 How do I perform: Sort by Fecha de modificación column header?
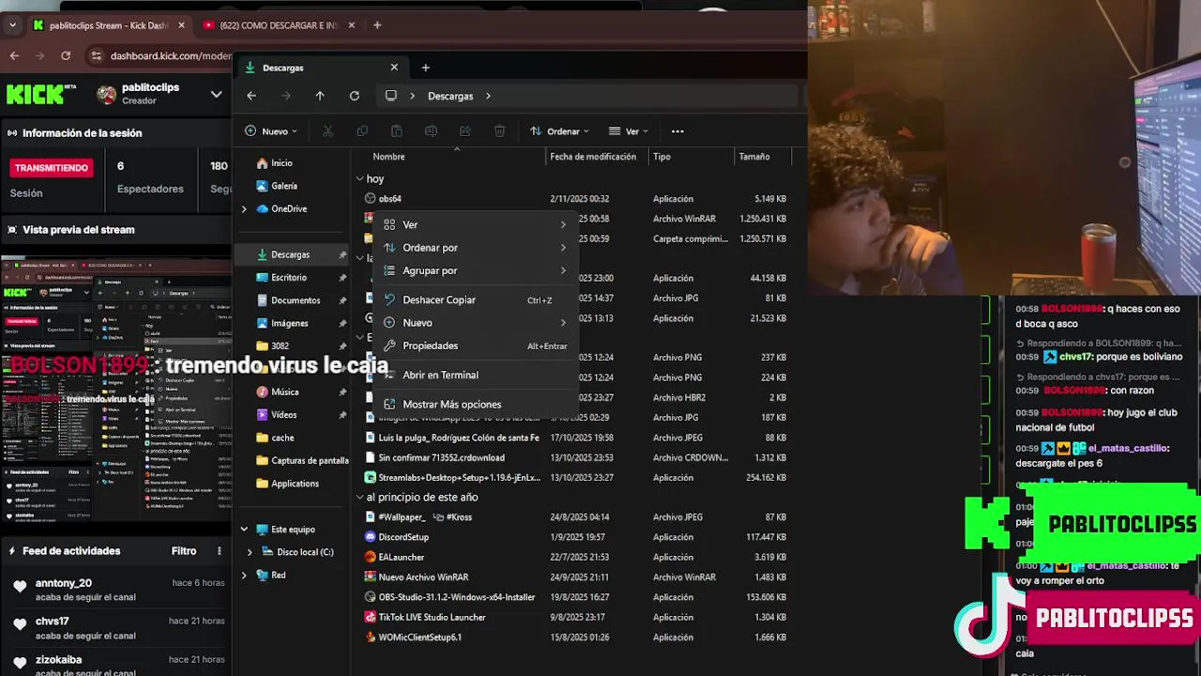(x=593, y=157)
